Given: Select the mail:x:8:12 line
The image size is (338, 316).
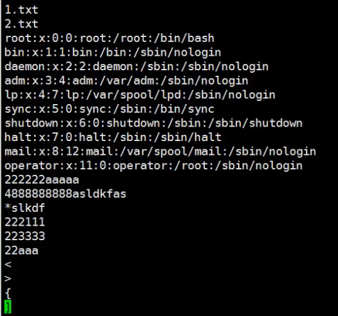Looking at the screenshot, I should pos(160,152).
